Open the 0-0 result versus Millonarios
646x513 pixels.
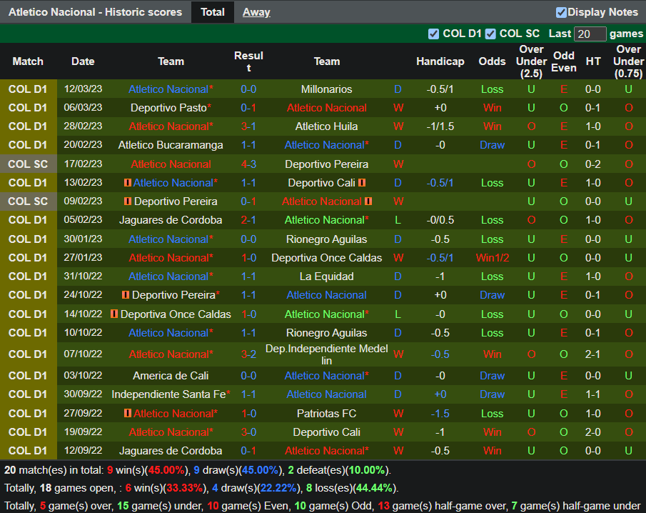click(248, 89)
